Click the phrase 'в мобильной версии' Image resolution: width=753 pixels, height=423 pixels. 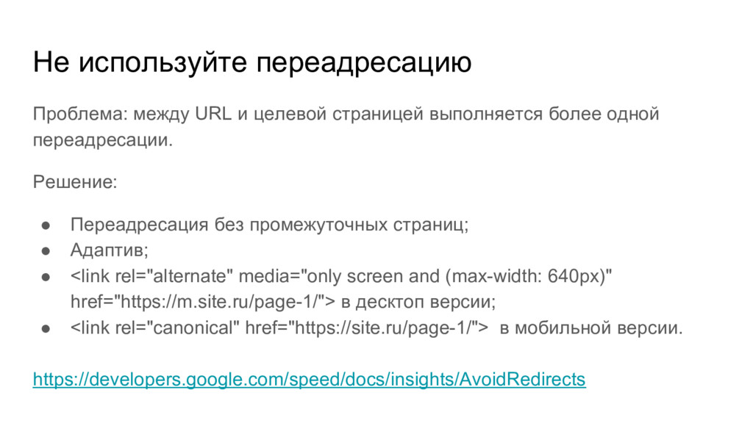click(x=590, y=328)
